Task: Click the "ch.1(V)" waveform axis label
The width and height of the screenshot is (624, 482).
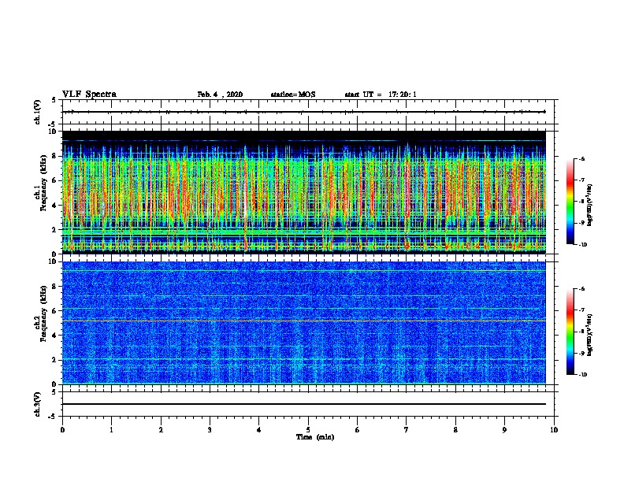Action: 37,112
